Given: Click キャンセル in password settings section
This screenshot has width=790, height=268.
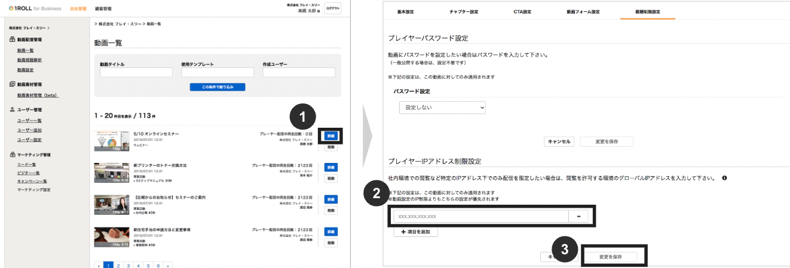Looking at the screenshot, I should (559, 142).
